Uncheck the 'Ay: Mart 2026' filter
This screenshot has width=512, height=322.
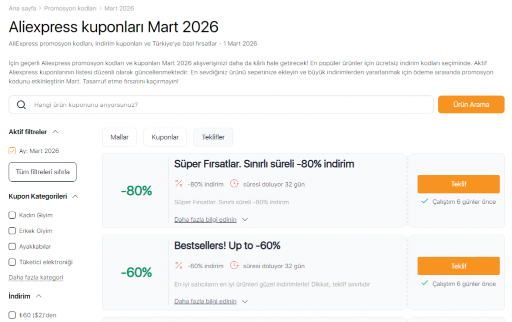click(11, 150)
